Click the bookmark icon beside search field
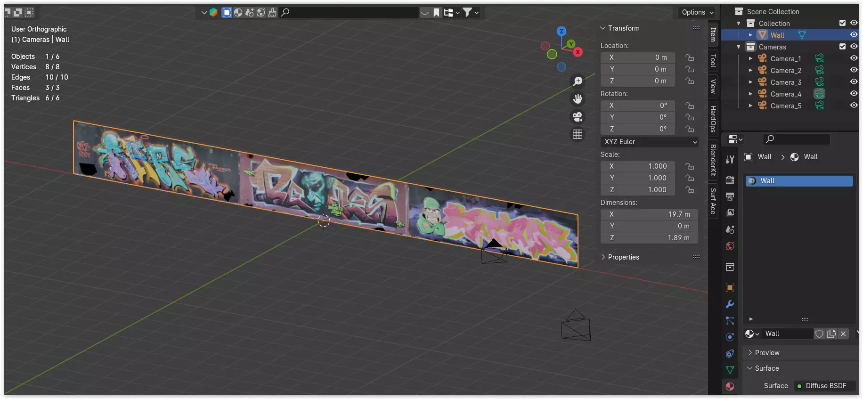The width and height of the screenshot is (863, 399). pos(437,12)
